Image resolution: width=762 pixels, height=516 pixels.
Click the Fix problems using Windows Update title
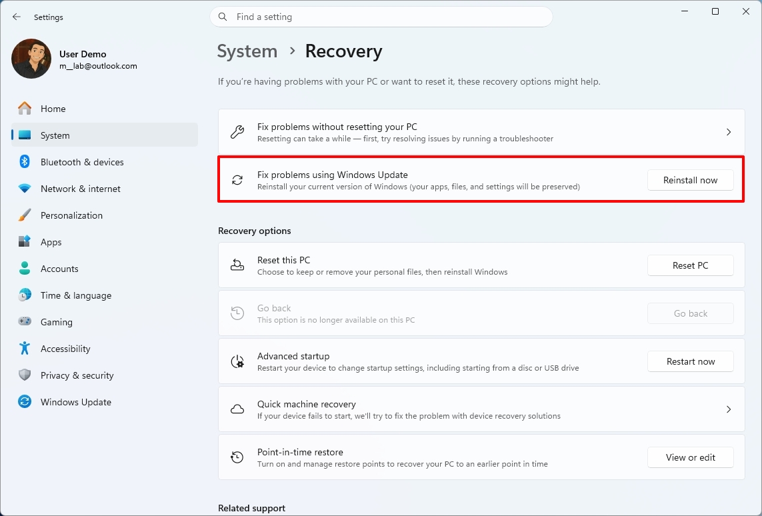click(x=333, y=175)
